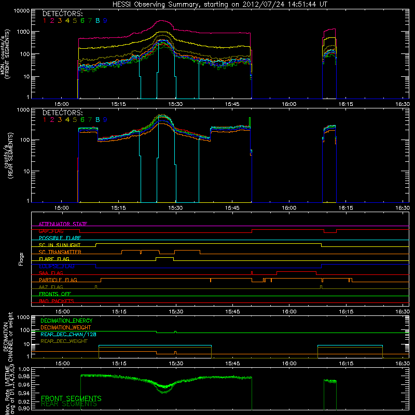The width and height of the screenshot is (415, 415).
Task: Click the HESSI Observing Summary title
Action: (219, 5)
